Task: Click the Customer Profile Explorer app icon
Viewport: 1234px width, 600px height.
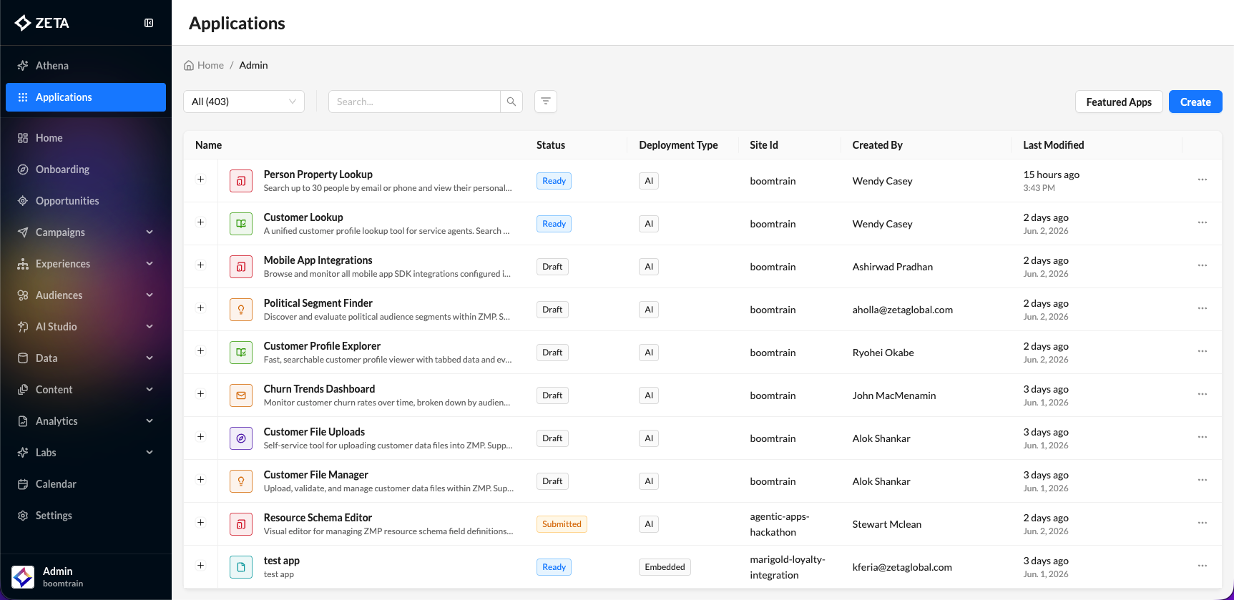Action: tap(241, 353)
